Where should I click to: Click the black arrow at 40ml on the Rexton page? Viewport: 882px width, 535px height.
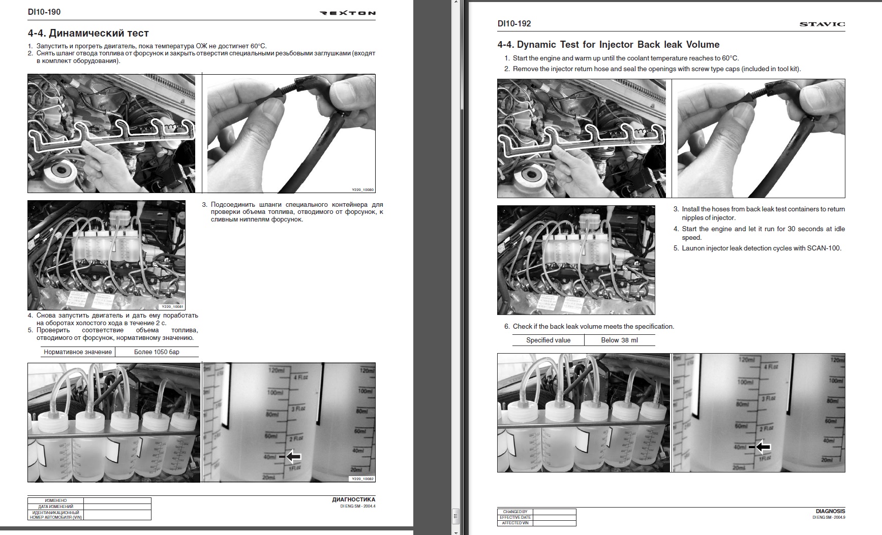point(293,457)
